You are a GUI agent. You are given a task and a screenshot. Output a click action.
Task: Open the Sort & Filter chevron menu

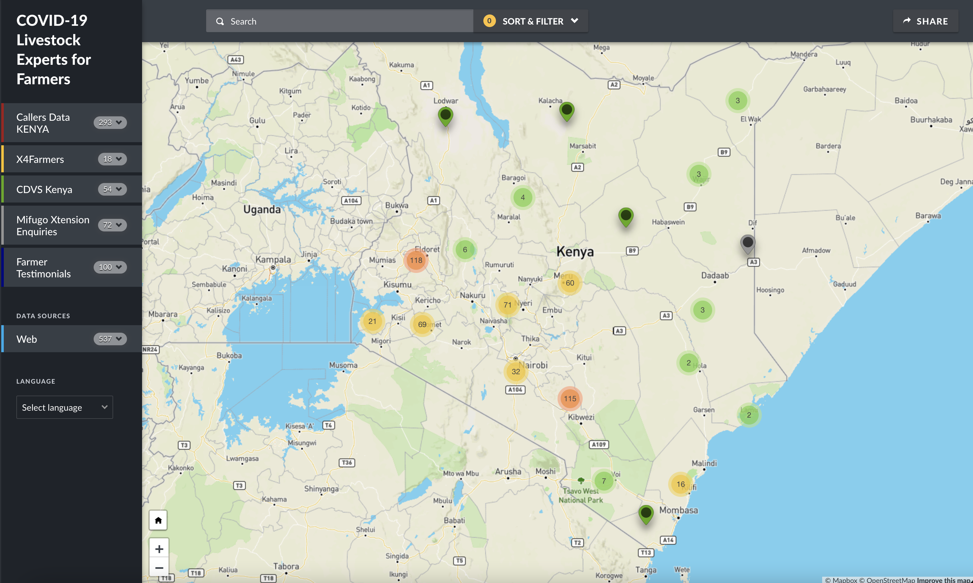574,21
